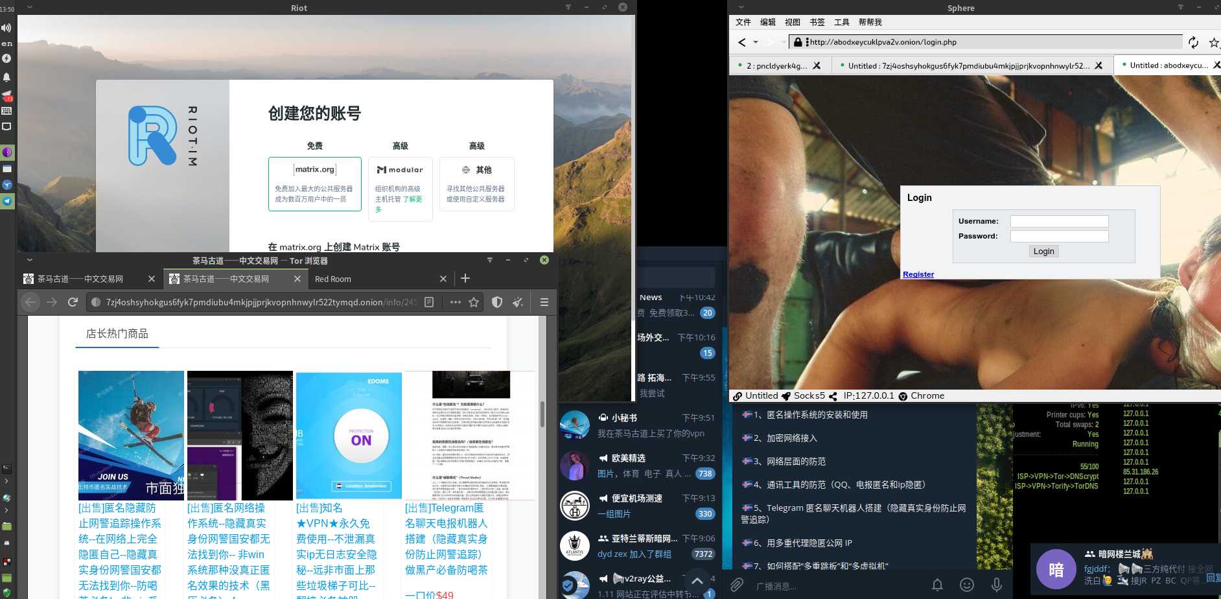This screenshot has width=1221, height=599.
Task: Reload the page in the Sphere browser
Action: pos(1193,42)
